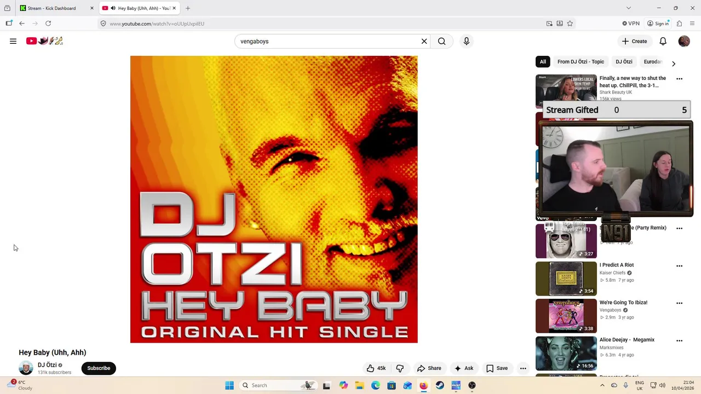Open the Vengaboys channel link
Image resolution: width=701 pixels, height=394 pixels.
click(610, 310)
